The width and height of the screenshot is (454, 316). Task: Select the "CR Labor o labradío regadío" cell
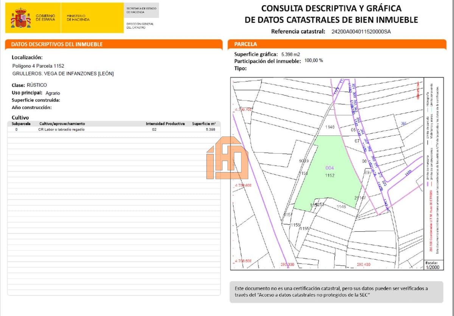(x=61, y=129)
